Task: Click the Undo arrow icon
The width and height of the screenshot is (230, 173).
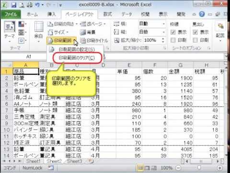Action: [x=37, y=5]
